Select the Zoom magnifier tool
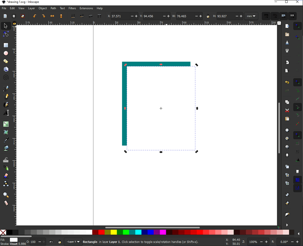Screen dimensions: 303x246 click(x=6, y=195)
